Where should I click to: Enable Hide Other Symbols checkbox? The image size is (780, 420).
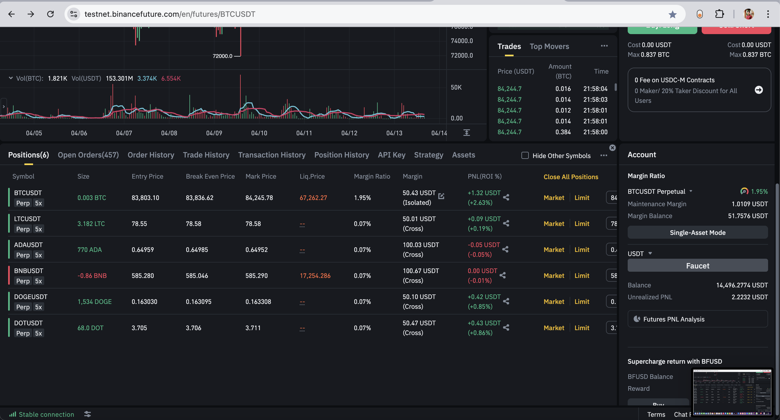coord(525,155)
